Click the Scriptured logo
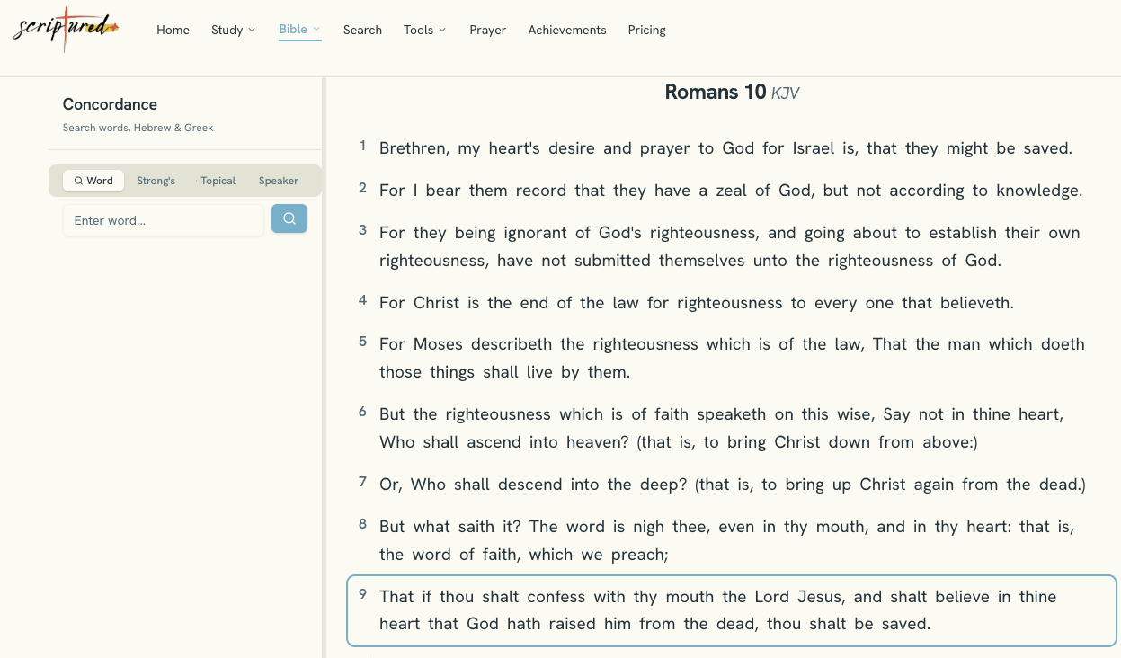Viewport: 1121px width, 658px height. (66, 29)
